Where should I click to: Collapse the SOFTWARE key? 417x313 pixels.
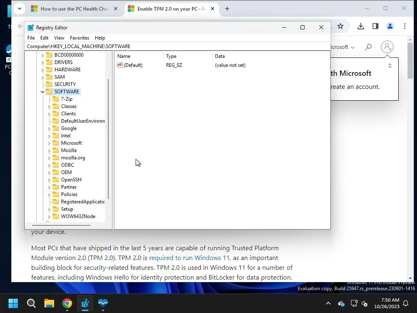tap(42, 92)
